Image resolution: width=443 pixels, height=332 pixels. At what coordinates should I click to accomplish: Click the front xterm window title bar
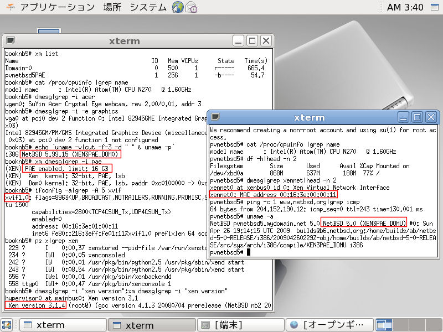click(x=310, y=117)
